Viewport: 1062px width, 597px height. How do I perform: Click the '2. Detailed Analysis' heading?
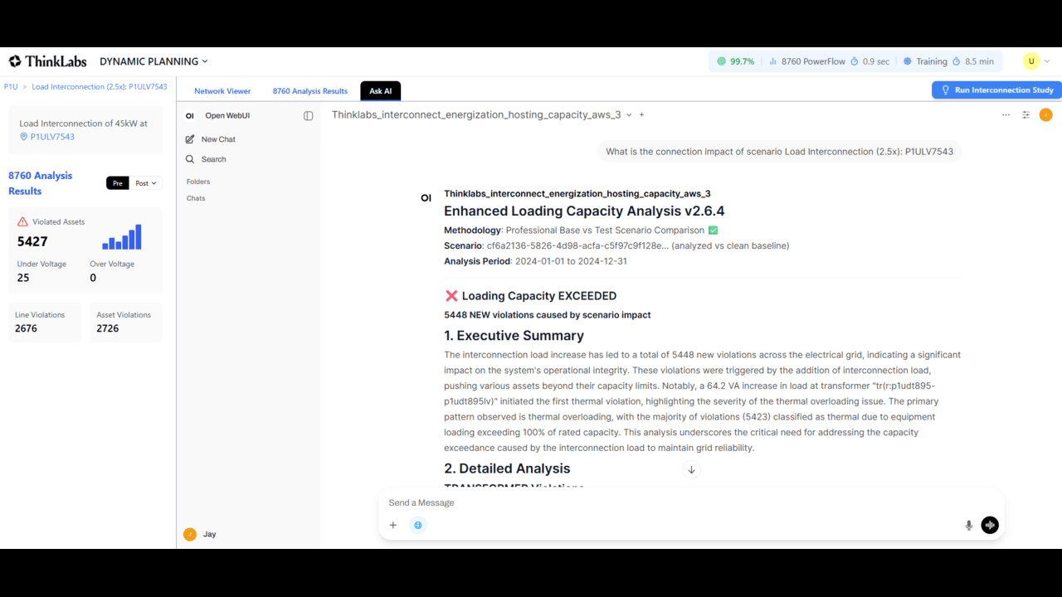coord(507,468)
